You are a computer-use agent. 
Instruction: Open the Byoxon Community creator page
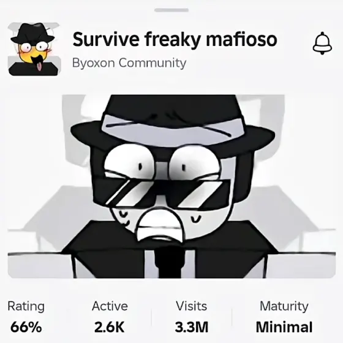click(x=129, y=63)
